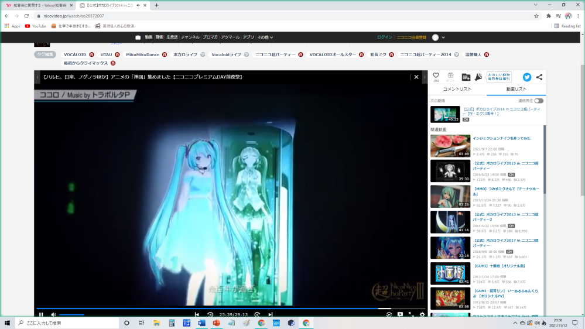This screenshot has height=329, width=585.
Task: Switch to the 動画リスト tab
Action: pyautogui.click(x=516, y=89)
